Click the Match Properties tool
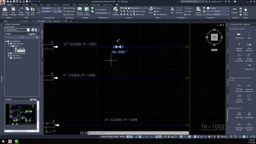The image size is (256, 144). tap(198, 11)
